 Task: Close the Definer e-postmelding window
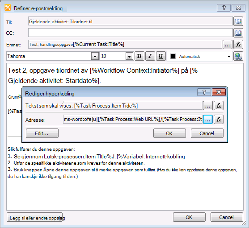tap(238, 8)
